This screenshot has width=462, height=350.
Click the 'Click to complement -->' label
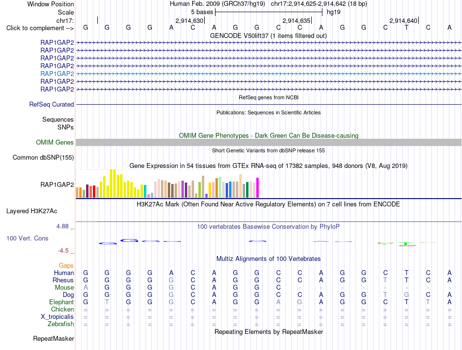click(x=40, y=28)
